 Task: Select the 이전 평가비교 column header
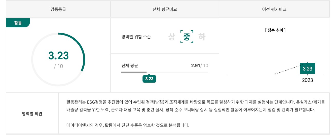274,9
